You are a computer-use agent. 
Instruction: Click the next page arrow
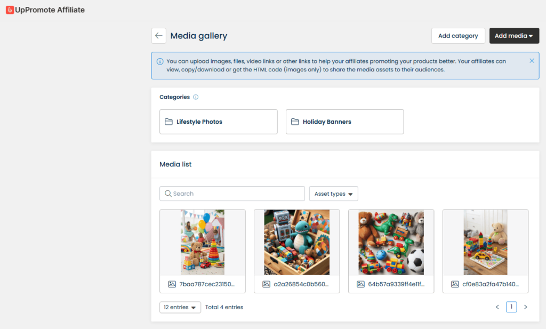526,307
